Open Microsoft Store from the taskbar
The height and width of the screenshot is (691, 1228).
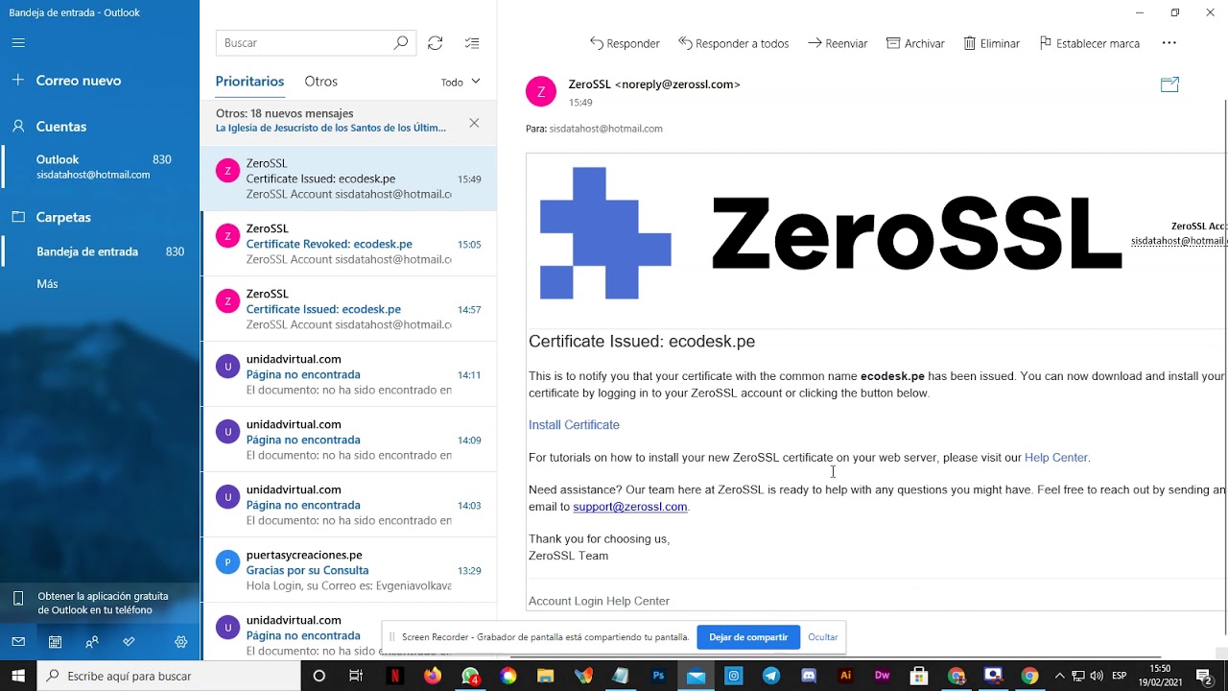click(x=919, y=676)
